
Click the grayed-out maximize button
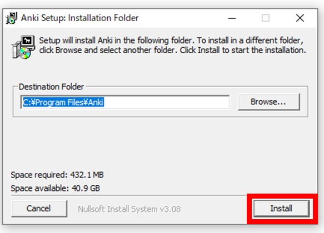266,18
